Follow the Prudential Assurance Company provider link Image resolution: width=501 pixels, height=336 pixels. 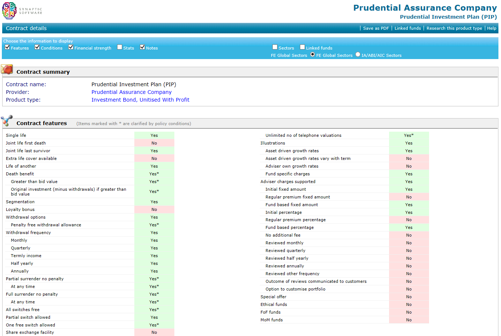click(x=131, y=92)
